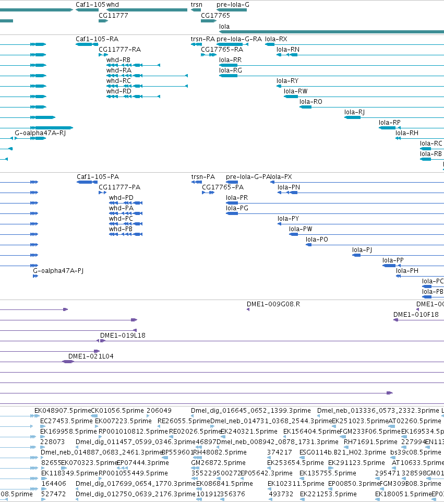Select the CG11777 gene label
Viewport: 444px width, 502px height.
[x=113, y=15]
